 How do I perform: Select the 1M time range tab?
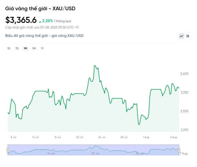click(x=25, y=48)
